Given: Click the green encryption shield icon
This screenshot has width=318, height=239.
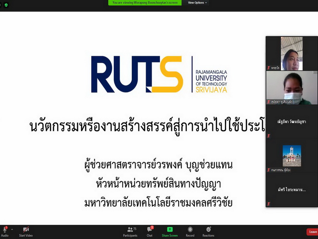Looking at the screenshot, I should tap(6, 5).
